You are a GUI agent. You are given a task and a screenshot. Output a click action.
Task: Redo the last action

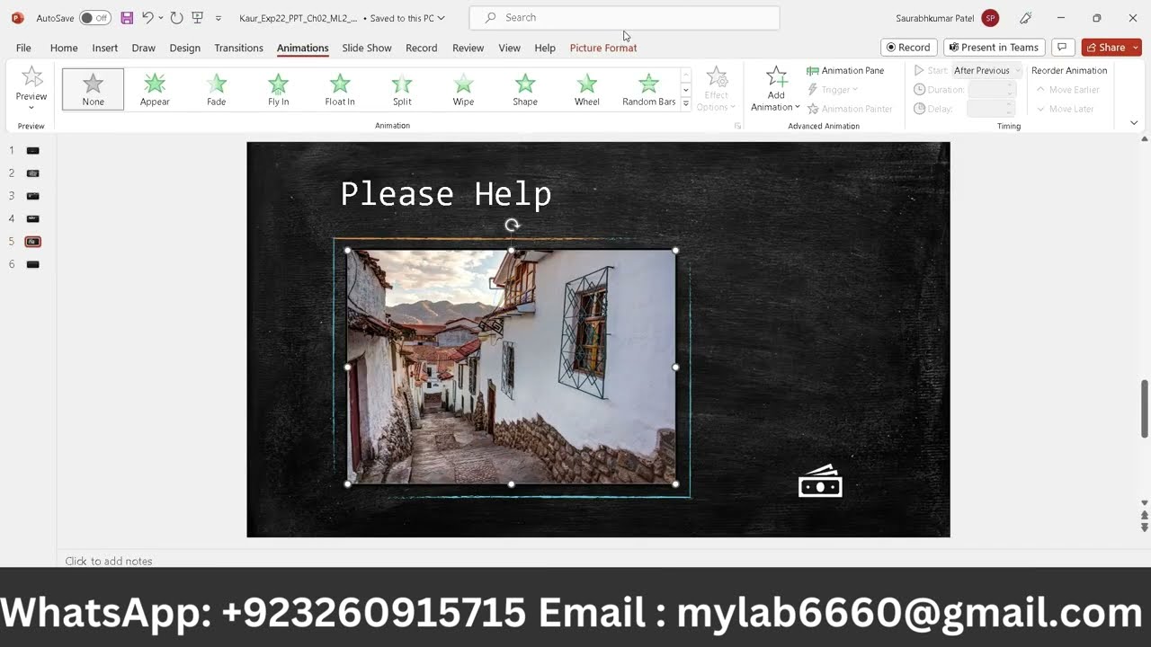[x=176, y=18]
